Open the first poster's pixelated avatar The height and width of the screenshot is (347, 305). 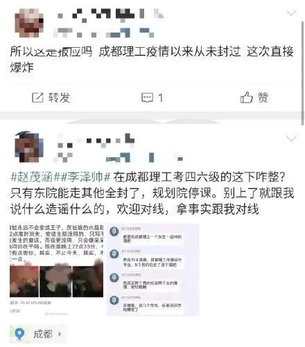29,23
